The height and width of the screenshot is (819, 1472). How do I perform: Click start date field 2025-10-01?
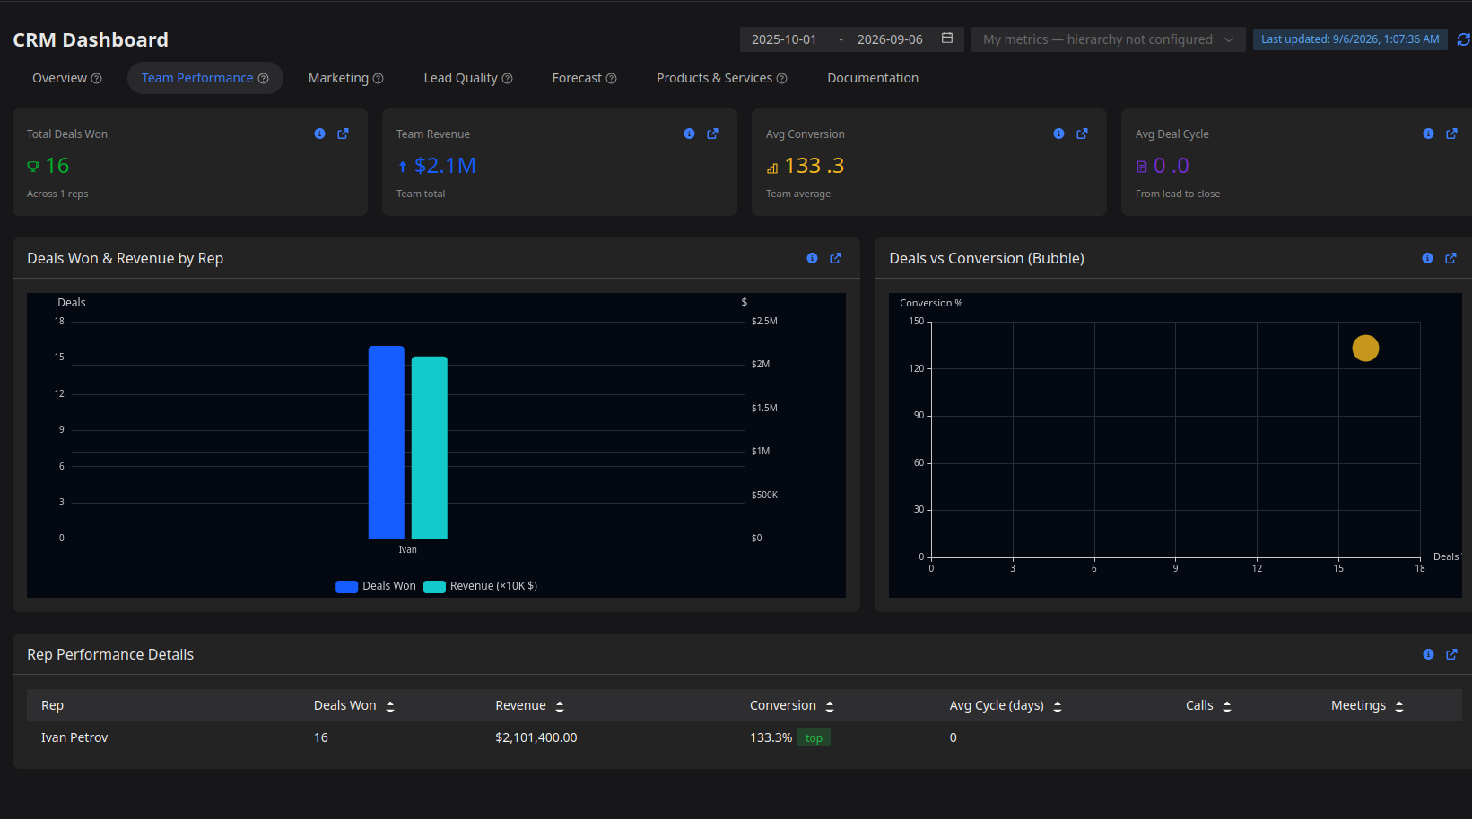coord(784,39)
